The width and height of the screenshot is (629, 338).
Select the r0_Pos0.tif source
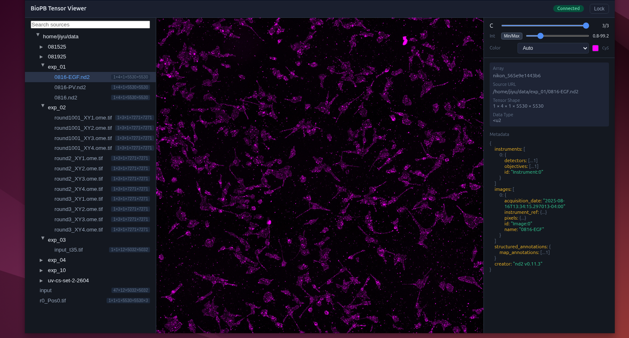click(91, 301)
